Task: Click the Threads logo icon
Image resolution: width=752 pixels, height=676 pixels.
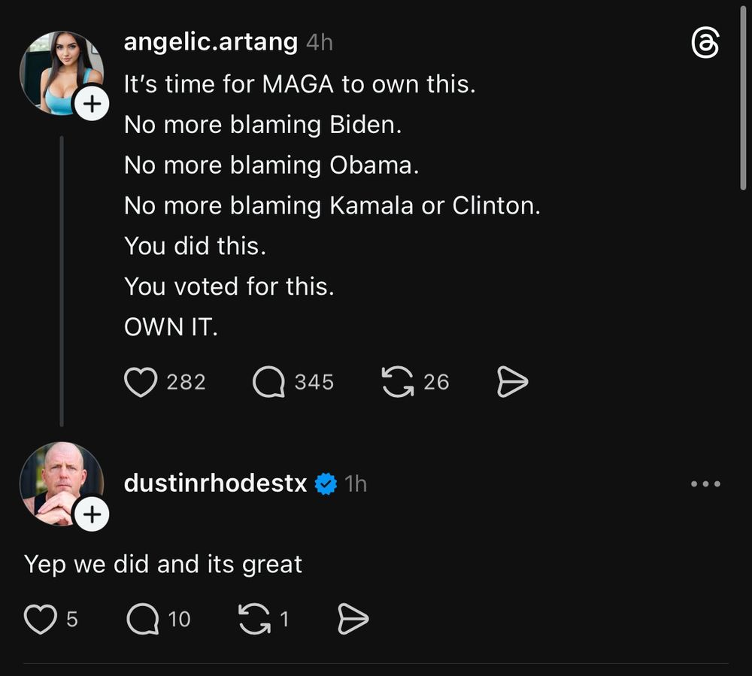Action: [705, 45]
